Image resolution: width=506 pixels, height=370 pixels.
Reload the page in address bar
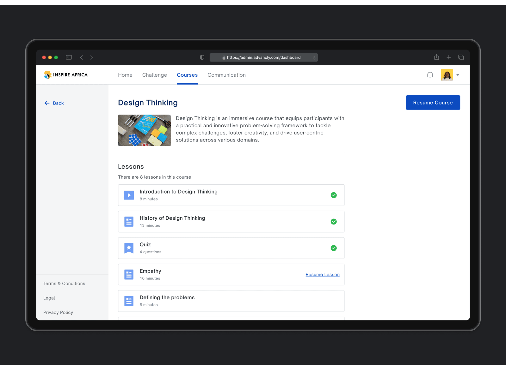pos(314,57)
